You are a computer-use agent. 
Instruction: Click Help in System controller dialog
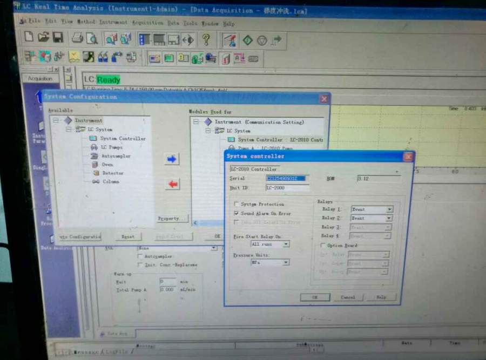coord(381,297)
